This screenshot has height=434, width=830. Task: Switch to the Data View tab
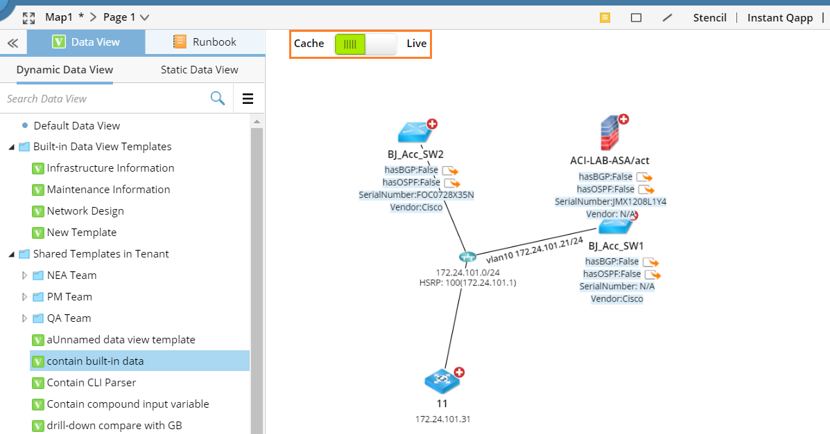(86, 42)
